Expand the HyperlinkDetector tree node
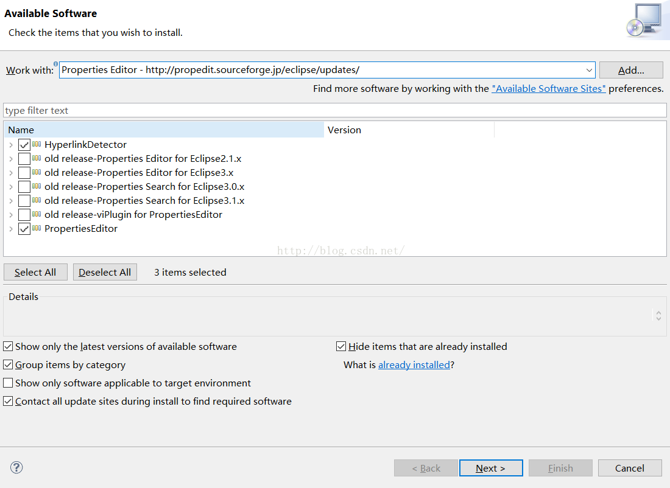This screenshot has height=488, width=670. pos(11,145)
